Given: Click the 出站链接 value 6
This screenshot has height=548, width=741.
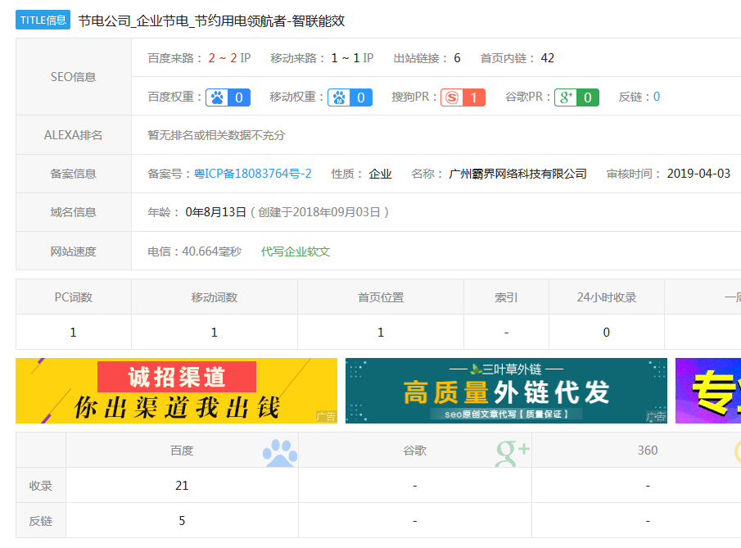Looking at the screenshot, I should pyautogui.click(x=457, y=58).
